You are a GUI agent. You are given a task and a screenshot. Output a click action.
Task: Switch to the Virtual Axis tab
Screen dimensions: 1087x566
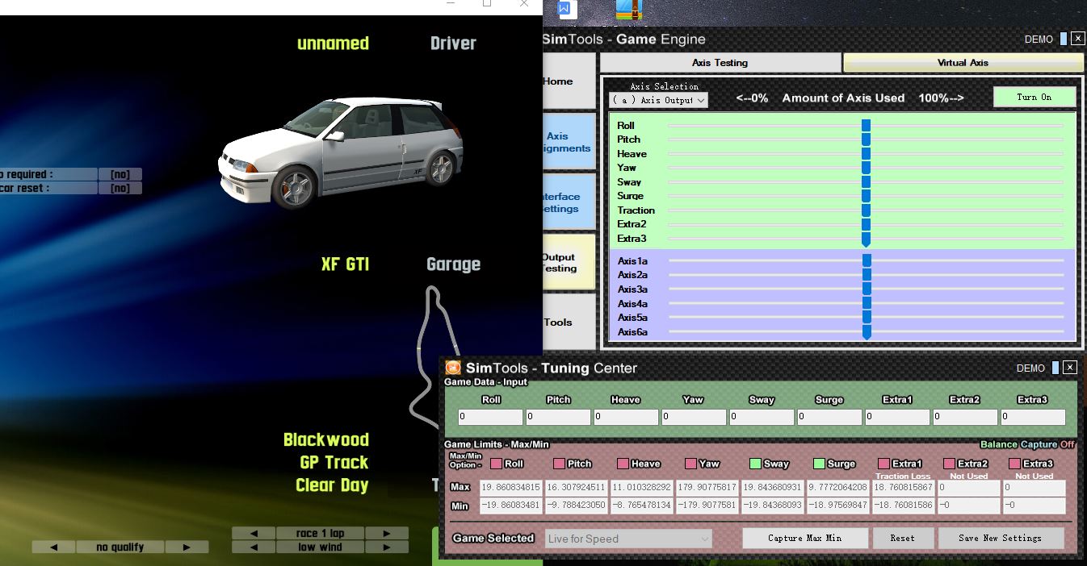click(x=963, y=63)
